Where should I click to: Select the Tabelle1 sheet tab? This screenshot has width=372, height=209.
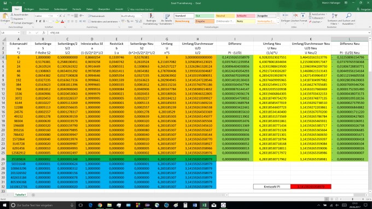click(x=20, y=195)
